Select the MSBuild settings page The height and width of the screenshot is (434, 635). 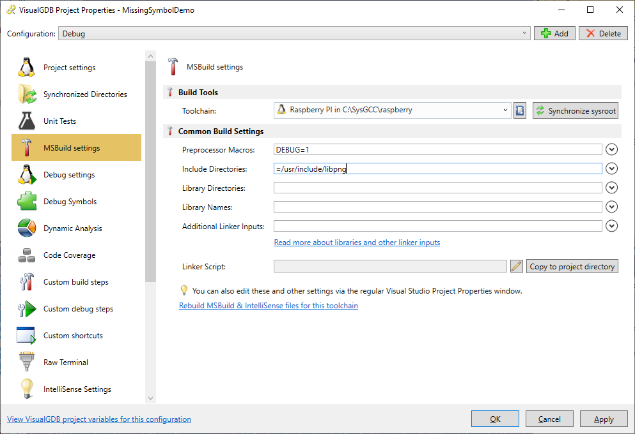pyautogui.click(x=76, y=147)
